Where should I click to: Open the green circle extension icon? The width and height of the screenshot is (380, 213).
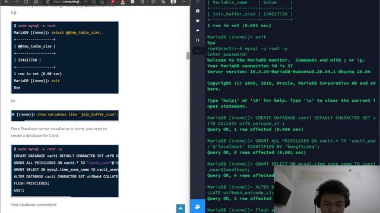(132, 2)
